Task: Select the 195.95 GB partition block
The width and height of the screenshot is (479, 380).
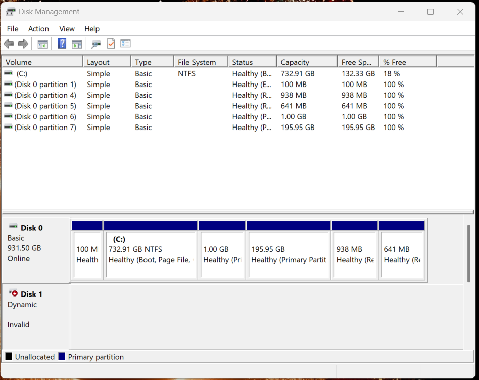Action: pyautogui.click(x=288, y=255)
